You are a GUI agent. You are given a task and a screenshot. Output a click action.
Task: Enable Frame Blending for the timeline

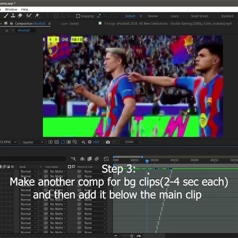point(90,159)
